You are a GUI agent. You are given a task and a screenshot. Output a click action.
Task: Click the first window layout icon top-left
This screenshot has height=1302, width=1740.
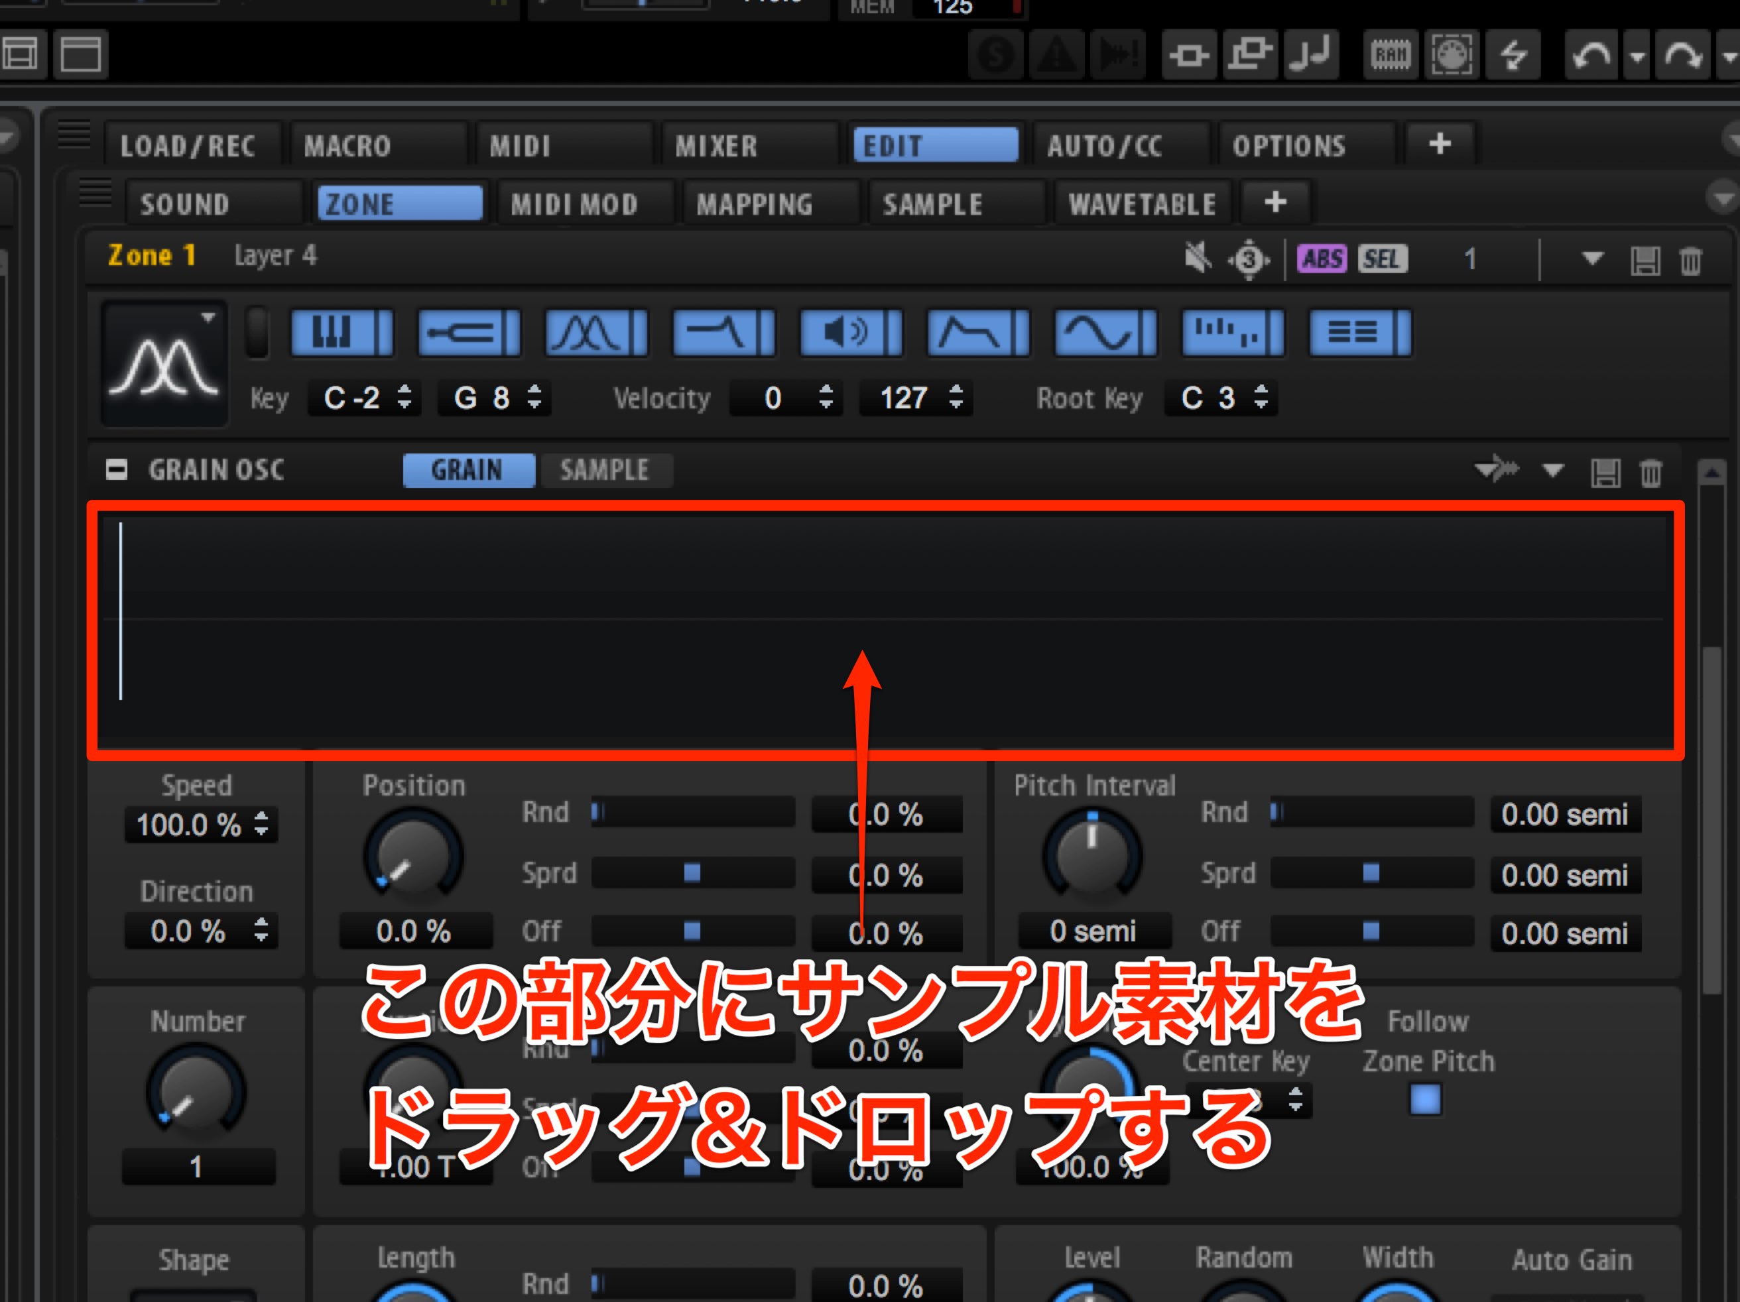click(x=21, y=54)
